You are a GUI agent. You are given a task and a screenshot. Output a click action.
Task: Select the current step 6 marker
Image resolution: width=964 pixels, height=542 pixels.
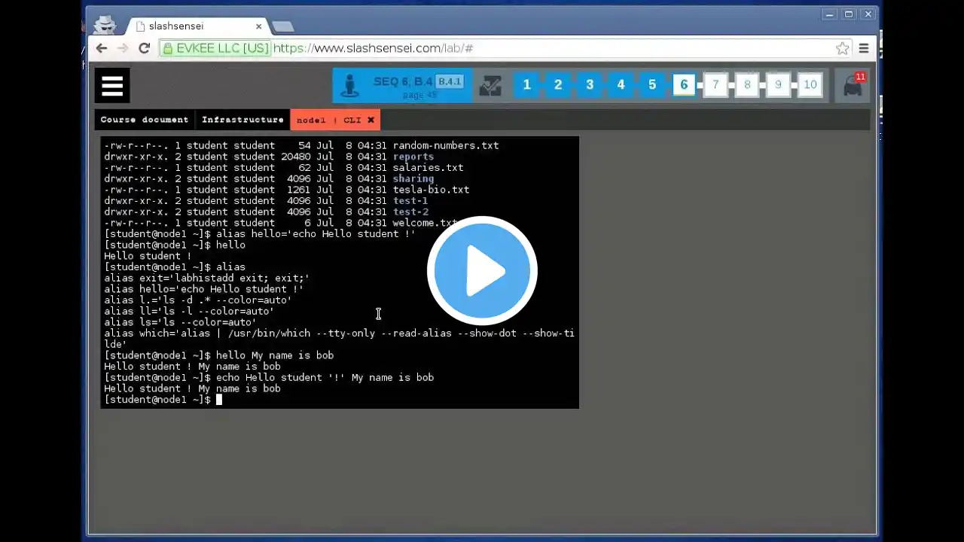684,85
